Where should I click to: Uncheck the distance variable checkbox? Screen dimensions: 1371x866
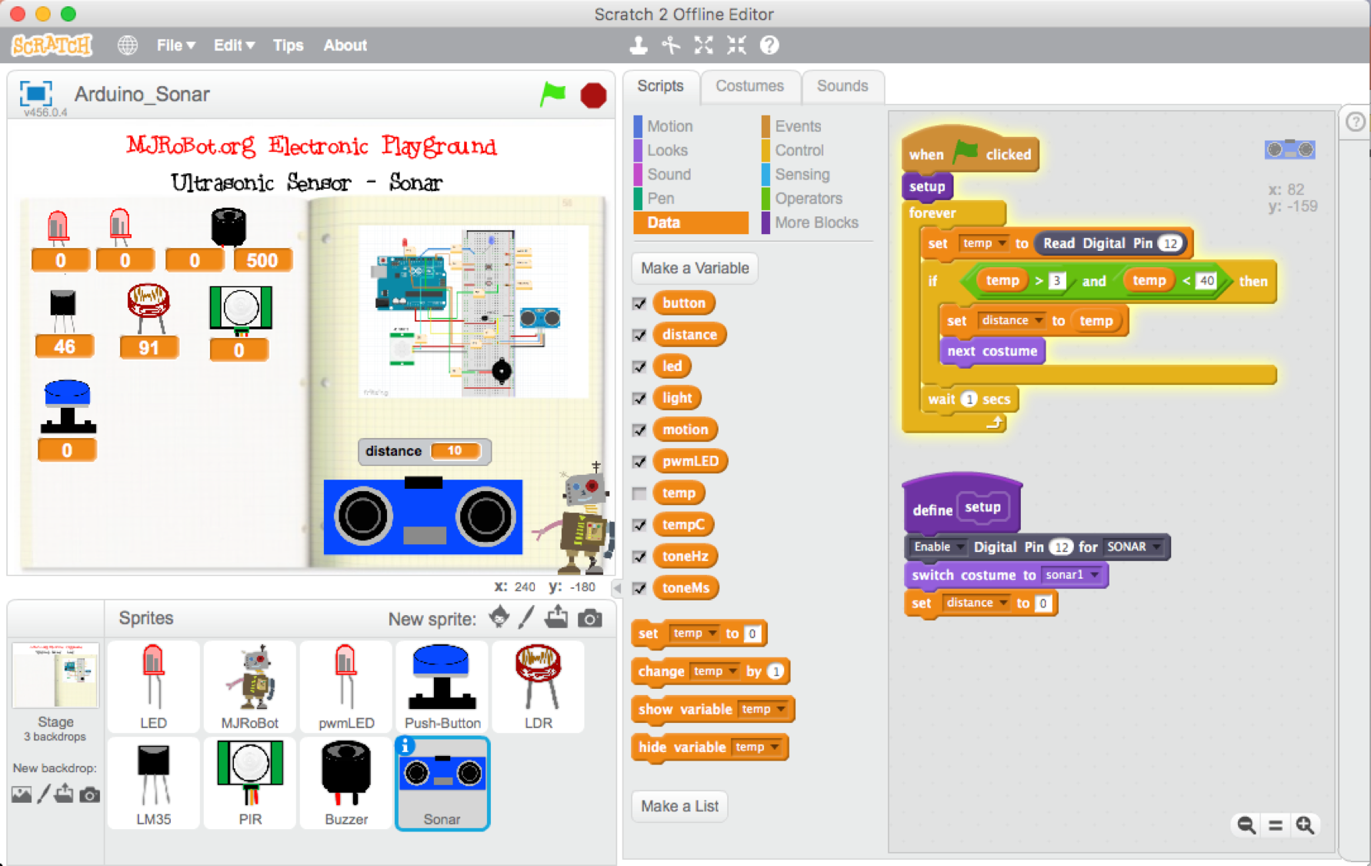[639, 335]
